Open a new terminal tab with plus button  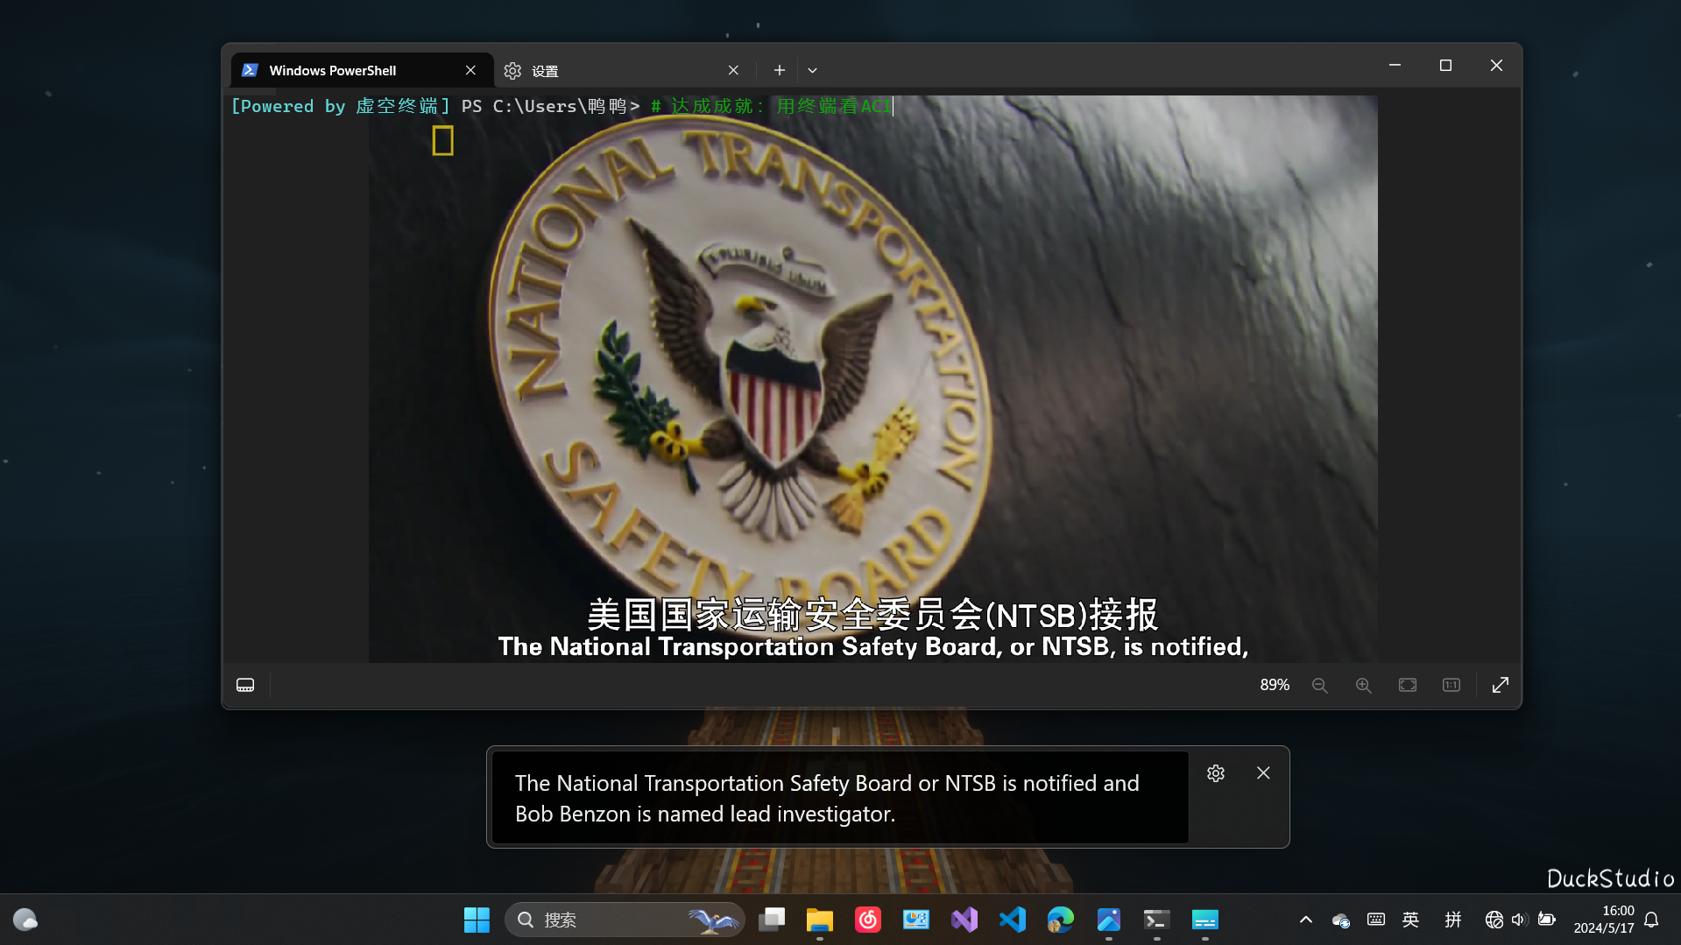point(779,70)
